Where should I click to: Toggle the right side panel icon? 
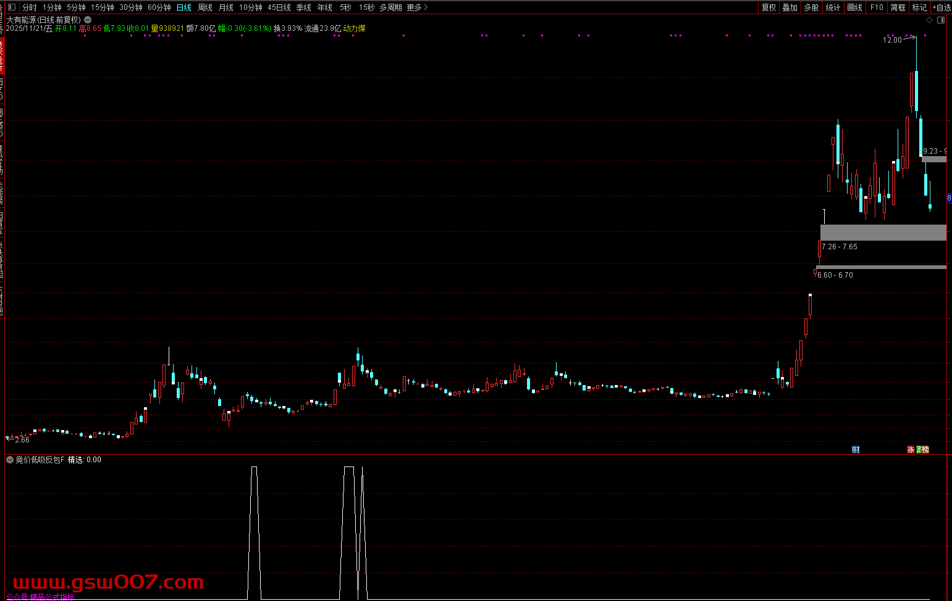(941, 20)
